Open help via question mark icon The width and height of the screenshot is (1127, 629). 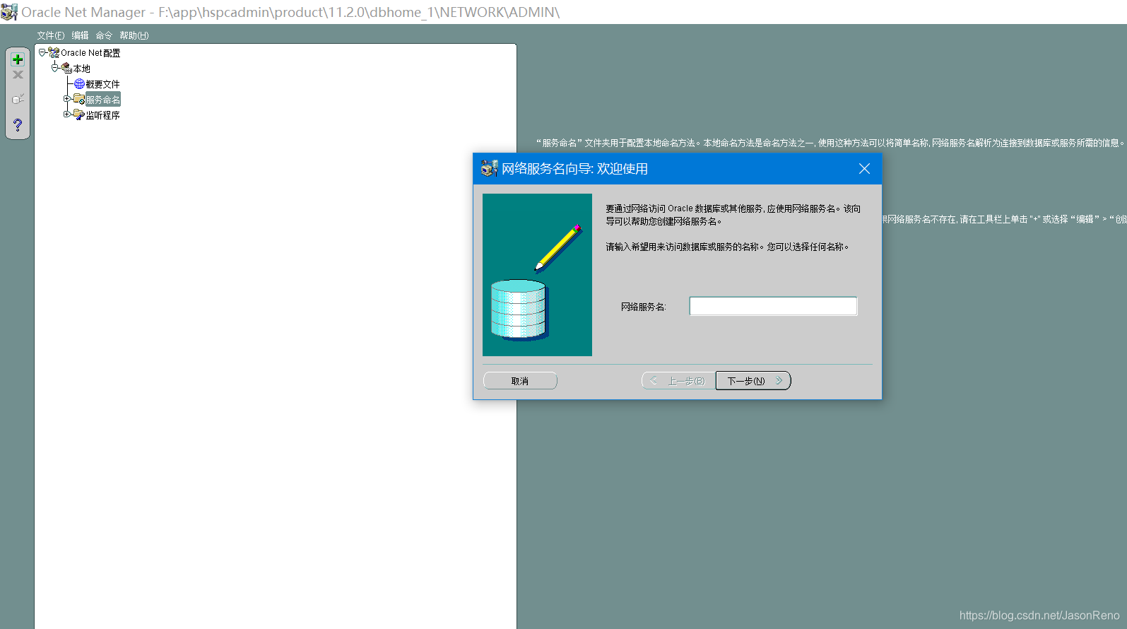click(x=18, y=125)
